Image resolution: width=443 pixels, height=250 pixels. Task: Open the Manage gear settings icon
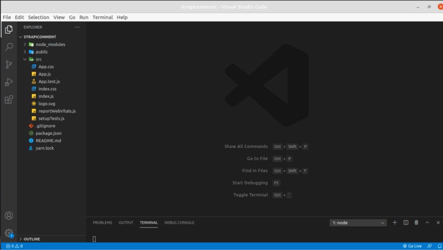click(x=9, y=233)
